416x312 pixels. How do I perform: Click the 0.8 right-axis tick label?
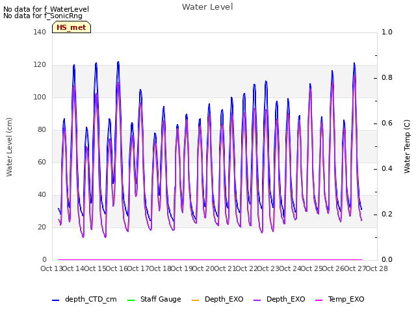pyautogui.click(x=387, y=77)
